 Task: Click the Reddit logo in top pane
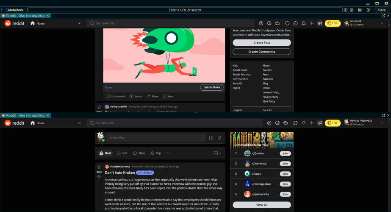[x=14, y=23]
